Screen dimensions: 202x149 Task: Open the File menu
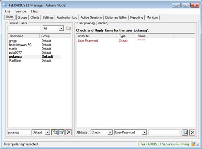pos(7,11)
